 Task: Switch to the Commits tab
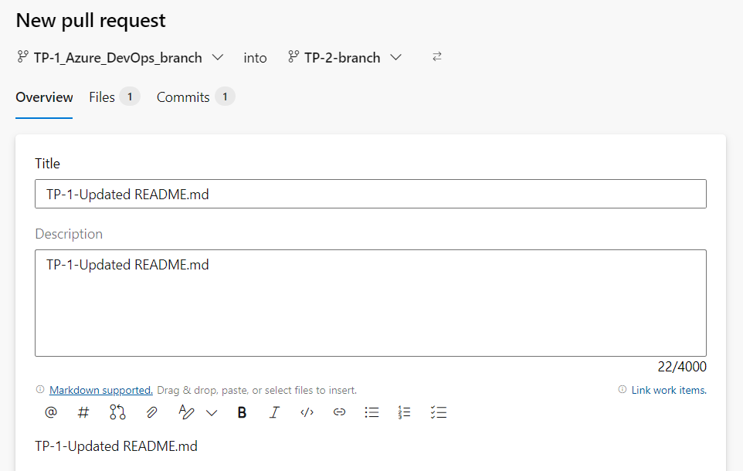[x=182, y=97]
